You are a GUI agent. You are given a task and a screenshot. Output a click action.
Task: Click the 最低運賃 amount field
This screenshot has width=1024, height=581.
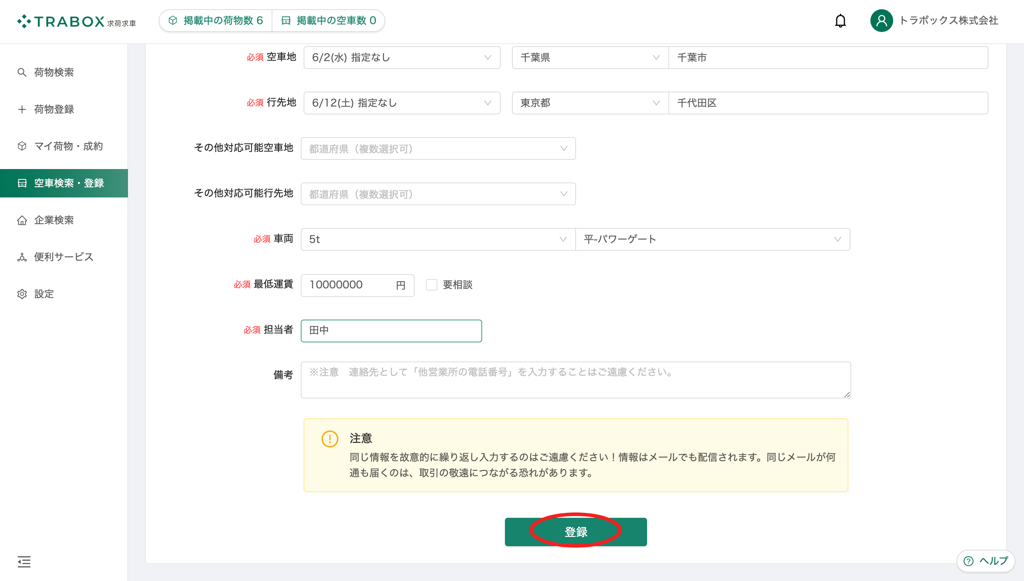[357, 285]
